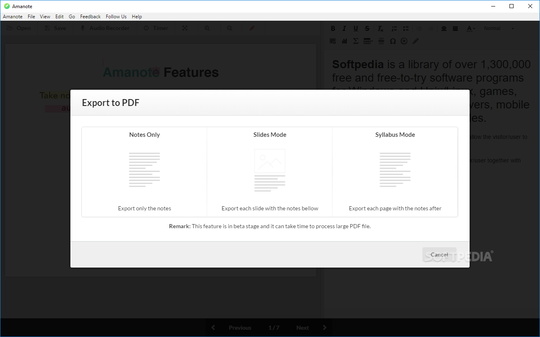
Task: Open the View menu
Action: [45, 17]
